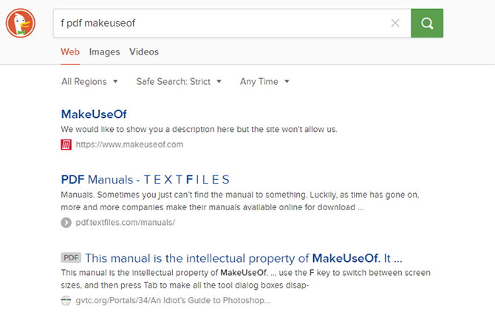Screen dimensions: 495x323
Task: Open the pdf.textfiles.com/manuals/ URL
Action: tap(126, 223)
